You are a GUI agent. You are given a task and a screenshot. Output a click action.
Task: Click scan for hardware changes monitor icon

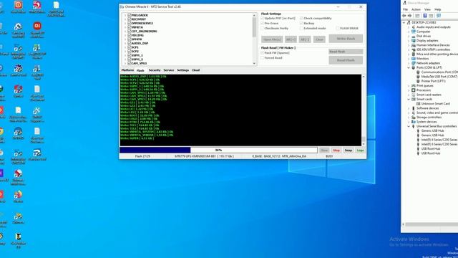(x=439, y=16)
